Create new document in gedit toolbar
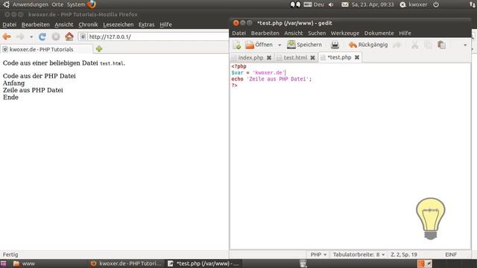The height and width of the screenshot is (268, 477). coord(237,45)
